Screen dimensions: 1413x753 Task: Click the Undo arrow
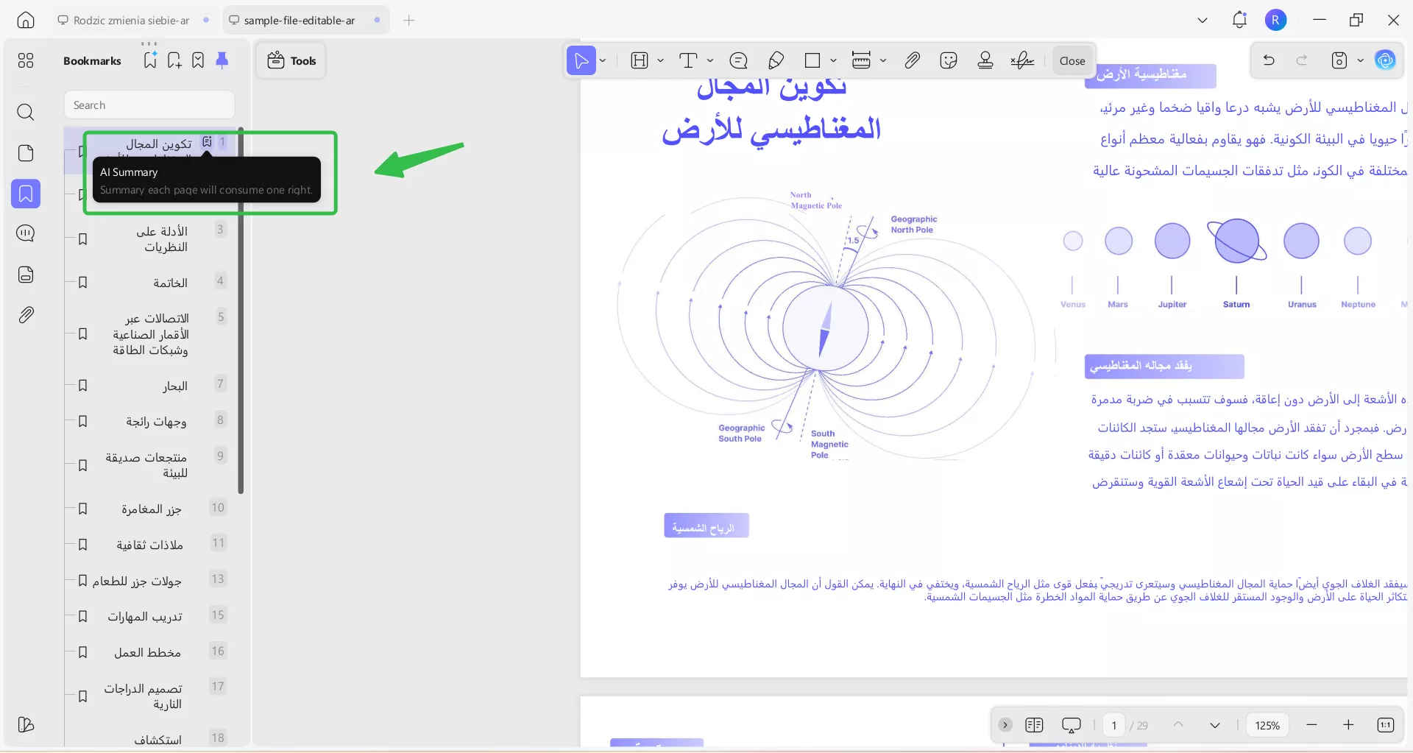click(1269, 60)
